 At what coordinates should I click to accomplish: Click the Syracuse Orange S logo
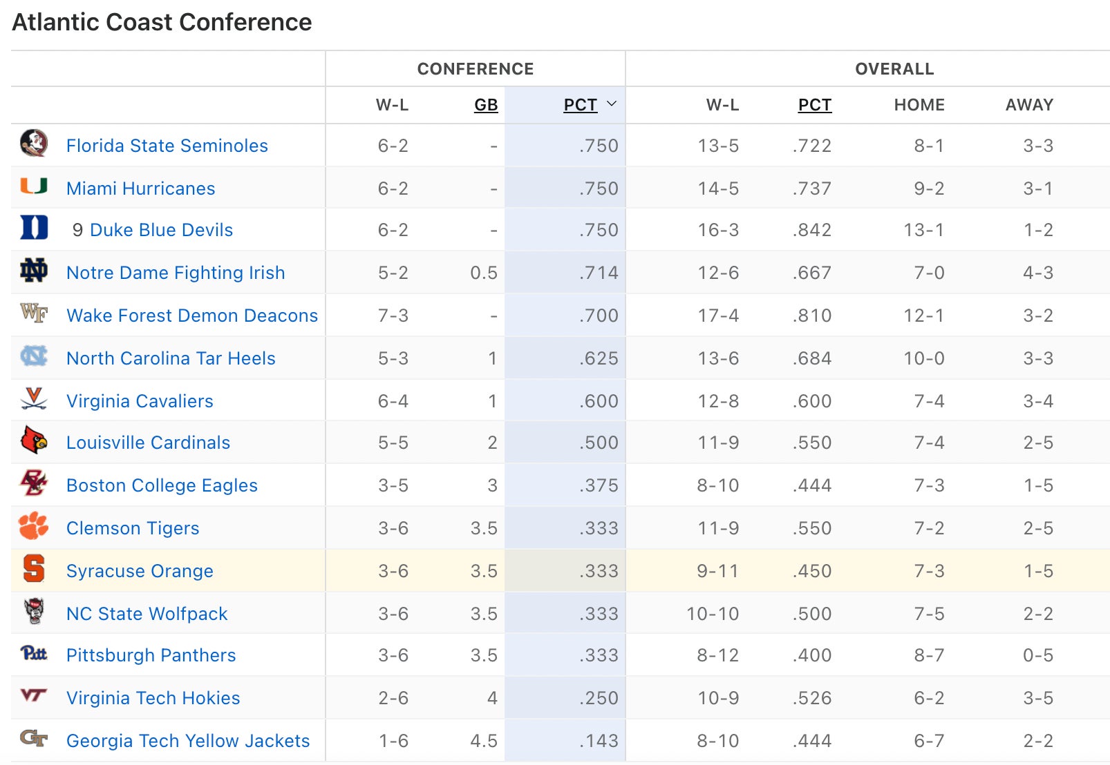[33, 569]
